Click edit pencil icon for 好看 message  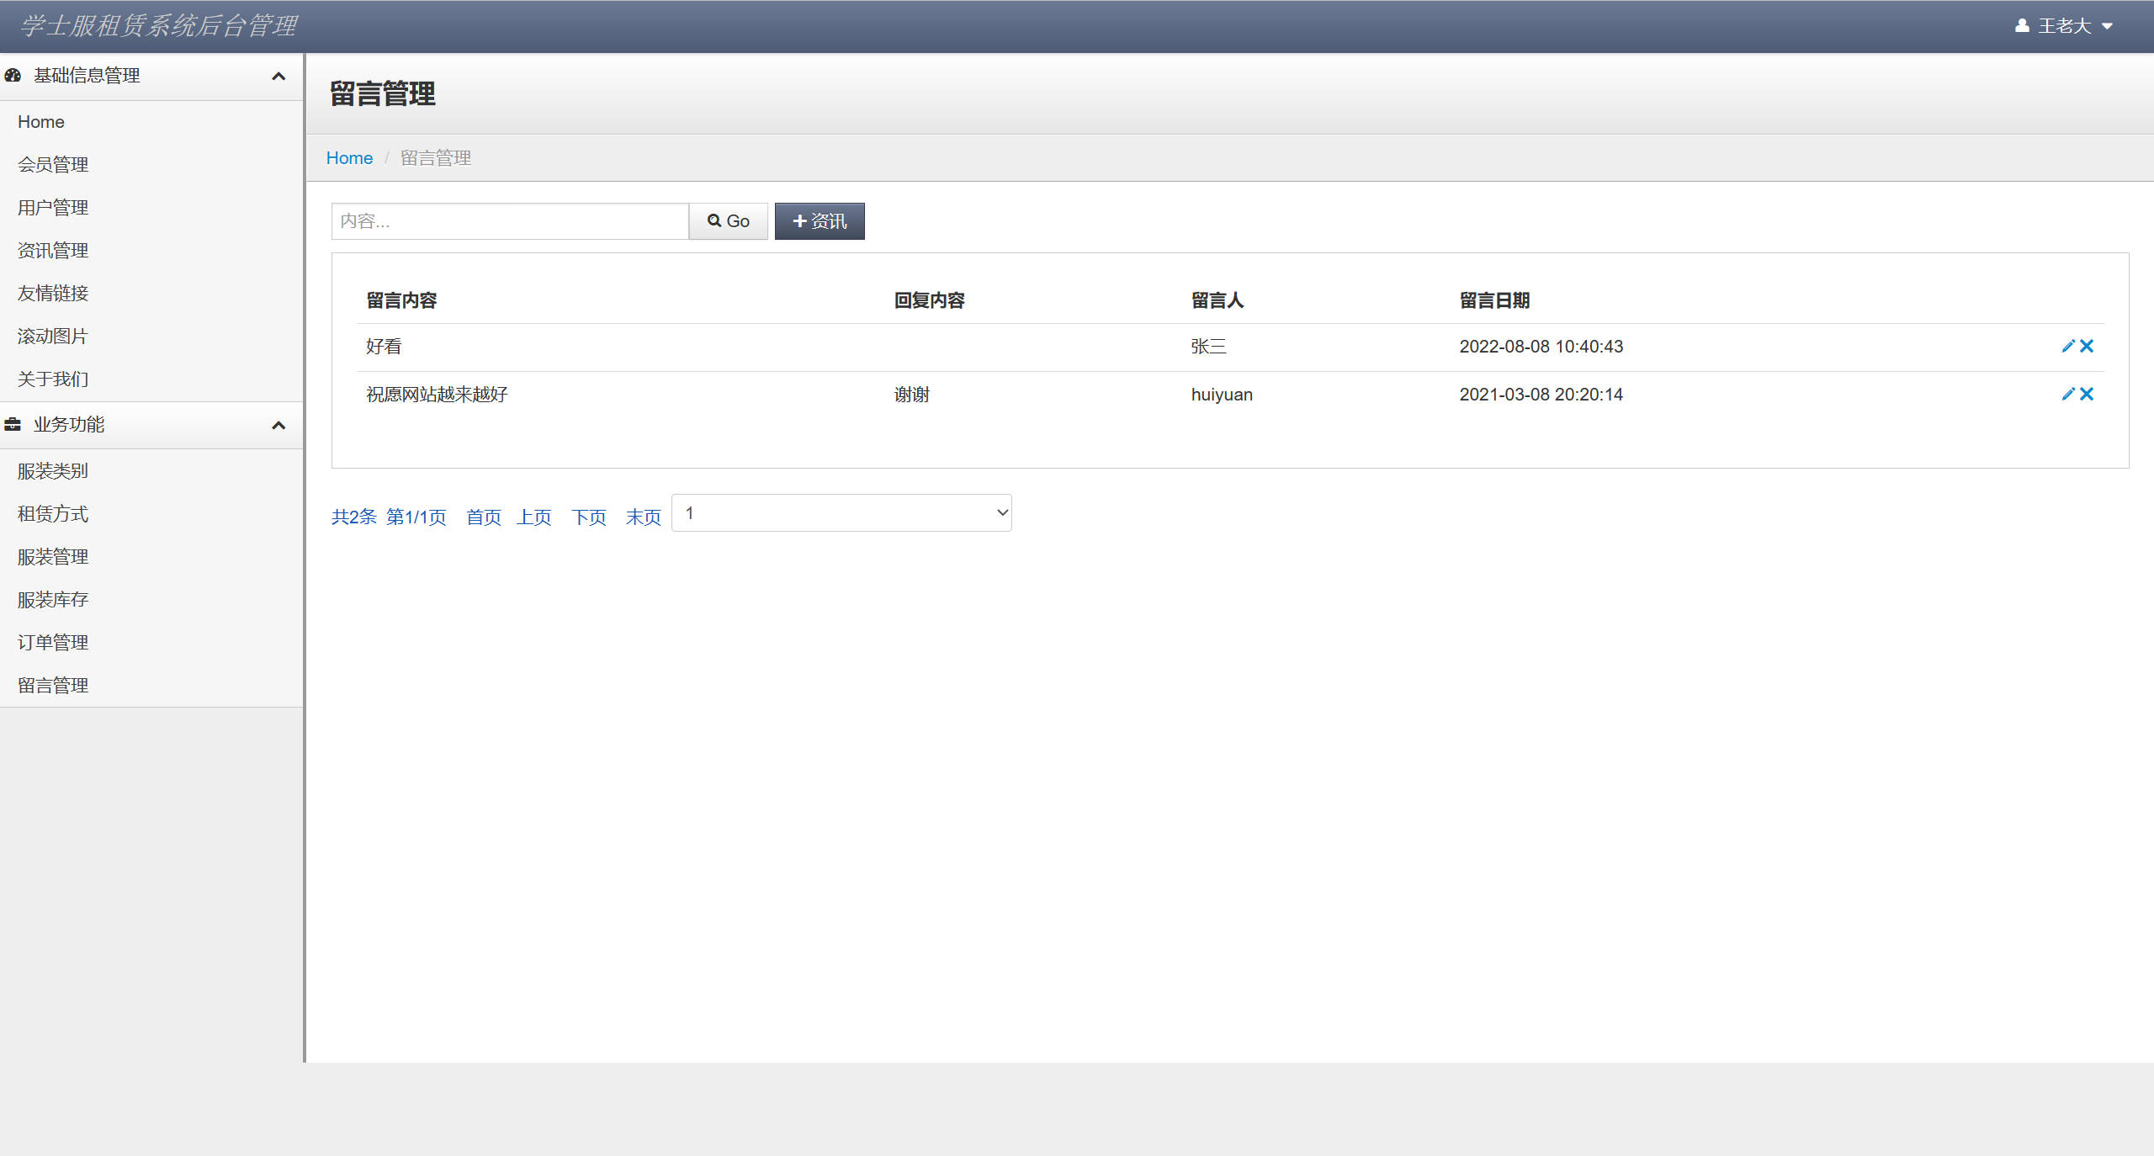click(2067, 346)
